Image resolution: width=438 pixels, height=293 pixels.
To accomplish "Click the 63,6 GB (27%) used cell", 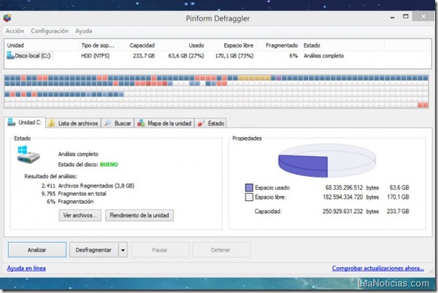I will click(186, 56).
